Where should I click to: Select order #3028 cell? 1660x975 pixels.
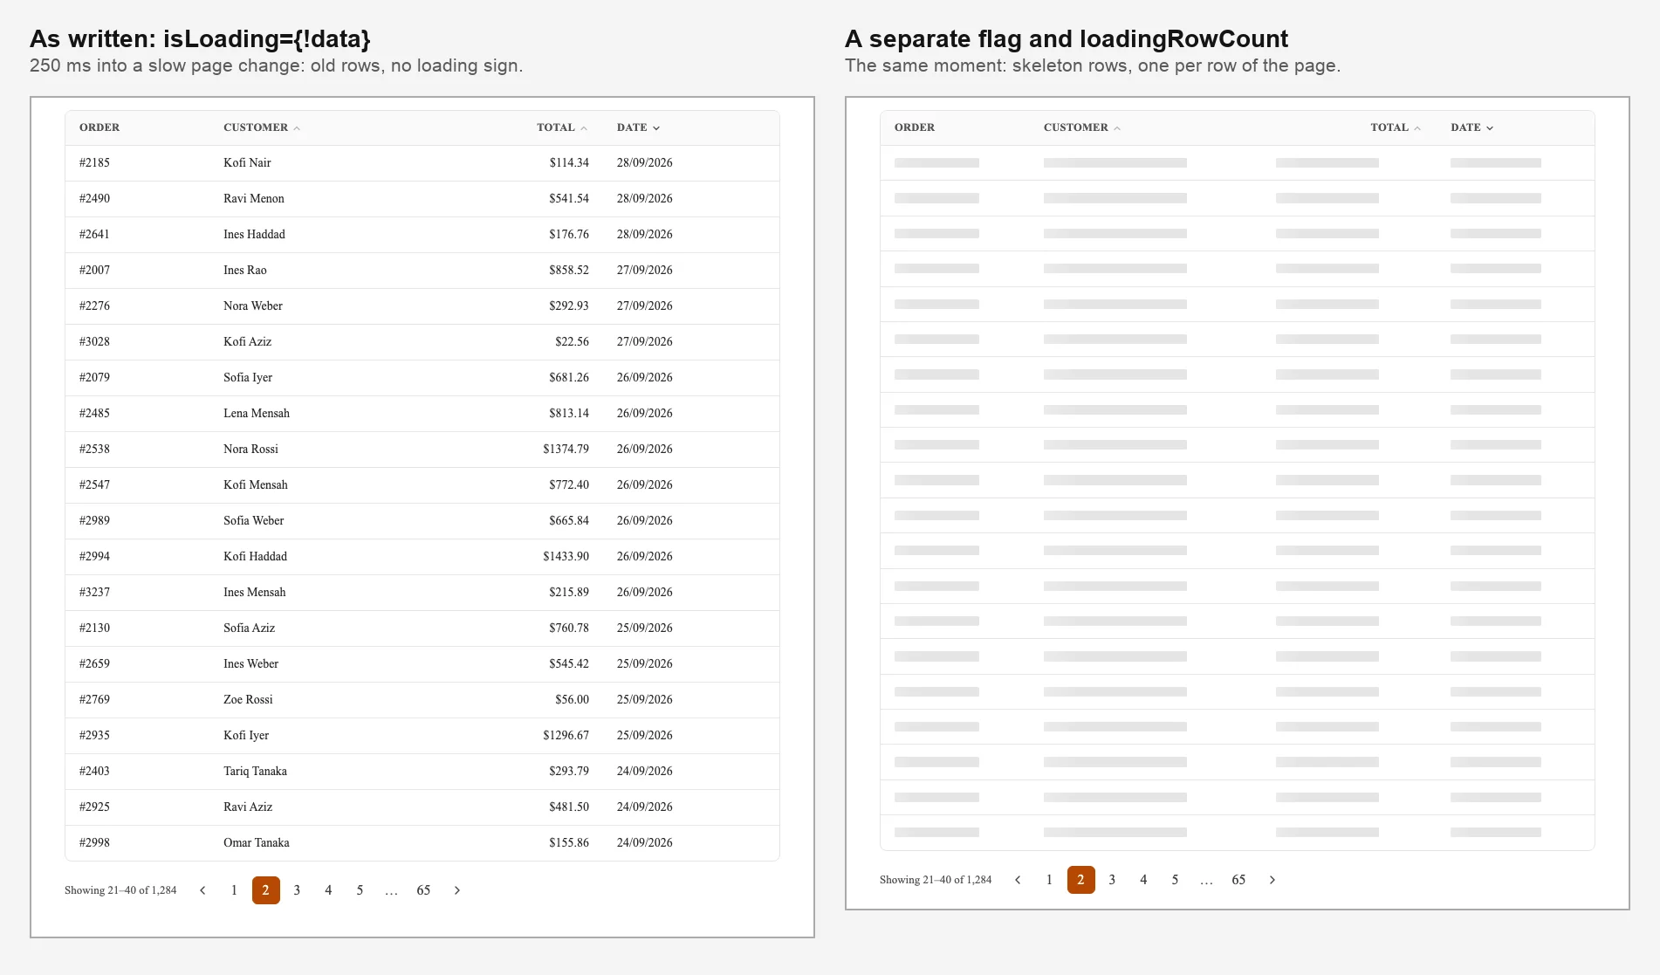click(94, 342)
